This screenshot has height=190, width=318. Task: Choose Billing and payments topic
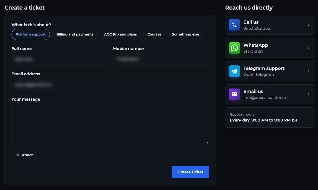(75, 34)
